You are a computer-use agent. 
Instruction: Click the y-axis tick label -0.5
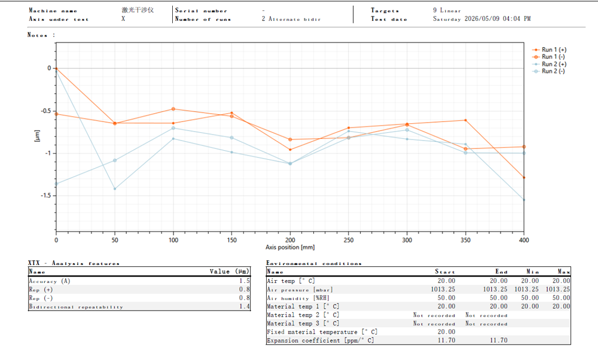coord(46,111)
